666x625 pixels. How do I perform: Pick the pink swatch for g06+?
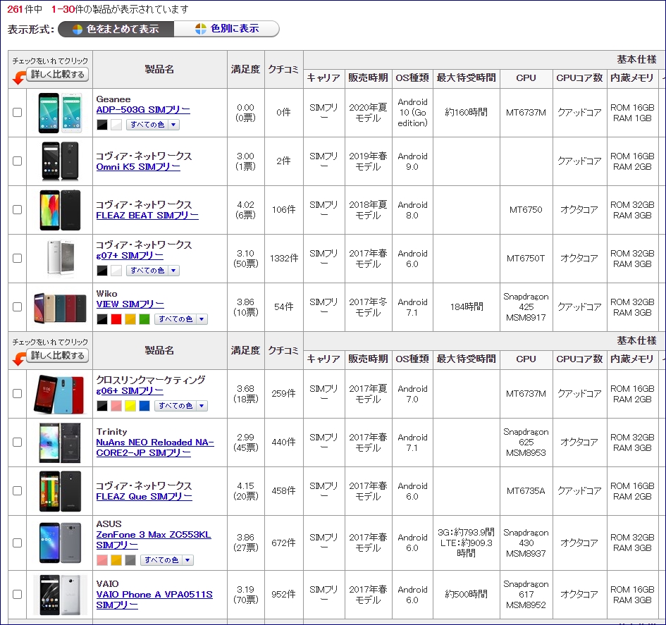point(116,406)
